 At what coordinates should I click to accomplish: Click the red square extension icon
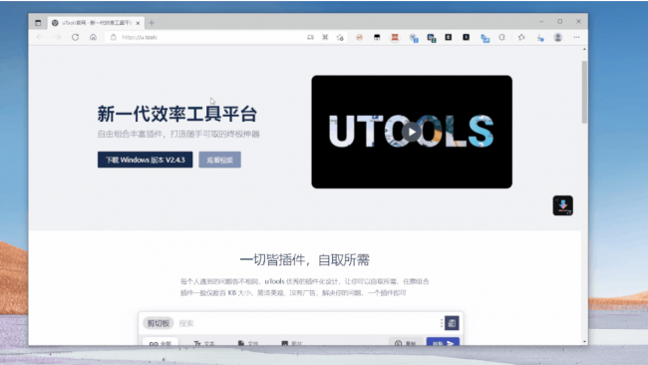click(x=395, y=38)
